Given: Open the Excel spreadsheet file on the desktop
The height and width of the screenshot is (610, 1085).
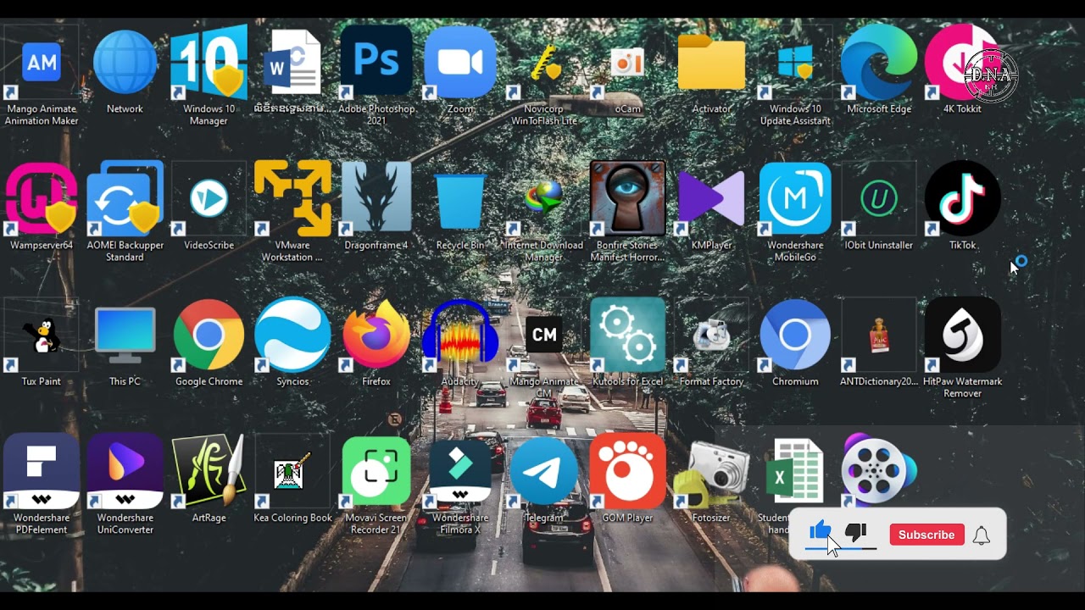Looking at the screenshot, I should pos(795,473).
